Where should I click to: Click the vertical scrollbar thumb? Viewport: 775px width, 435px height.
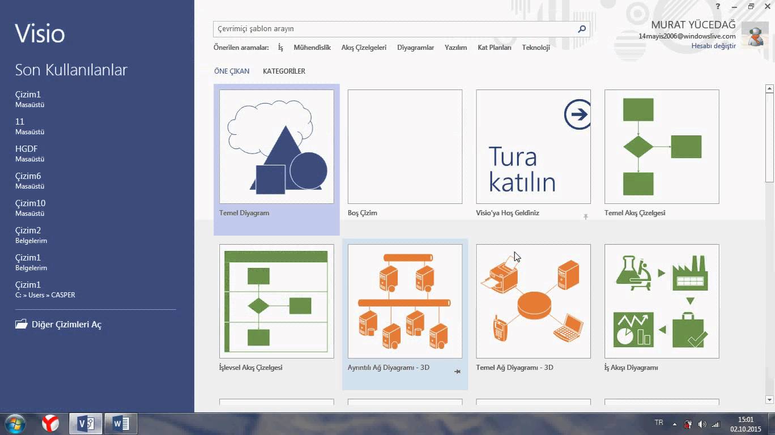[769, 138]
